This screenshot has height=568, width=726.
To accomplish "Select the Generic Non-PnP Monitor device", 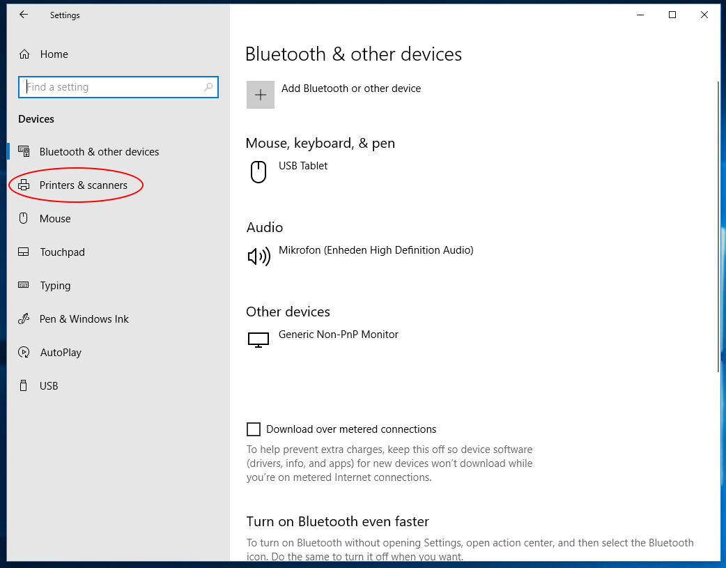I will (338, 335).
